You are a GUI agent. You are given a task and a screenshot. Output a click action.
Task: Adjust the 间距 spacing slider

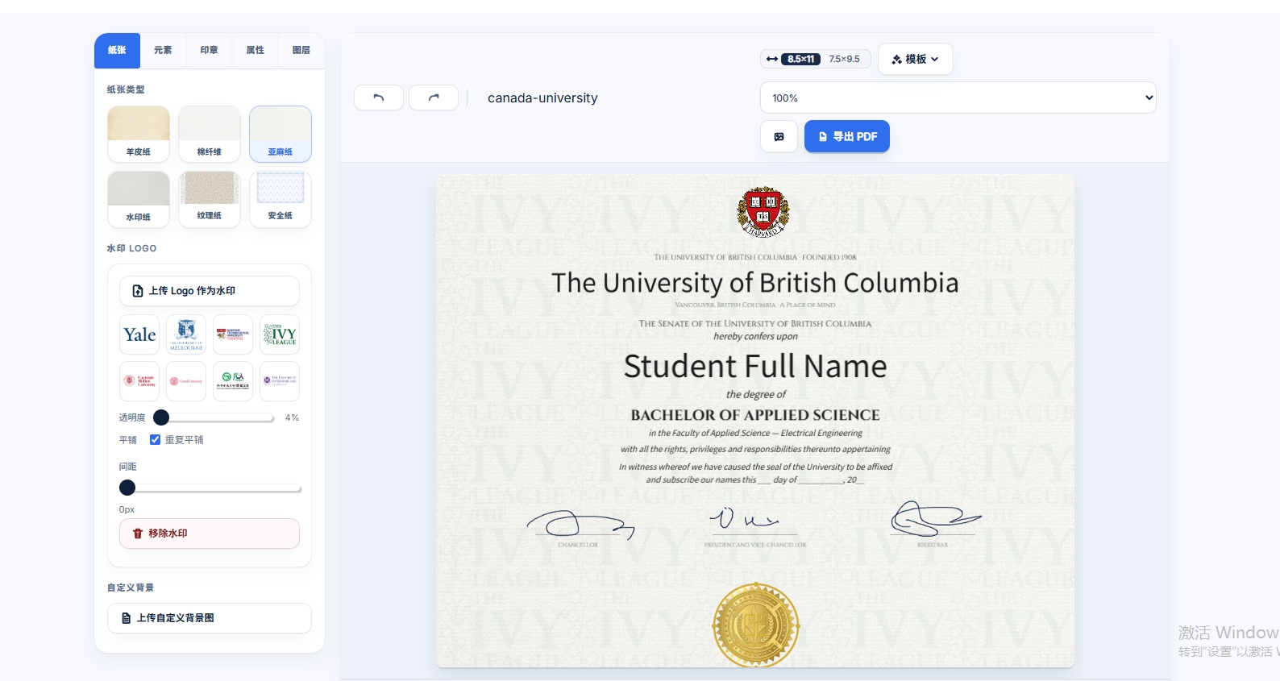(210, 488)
